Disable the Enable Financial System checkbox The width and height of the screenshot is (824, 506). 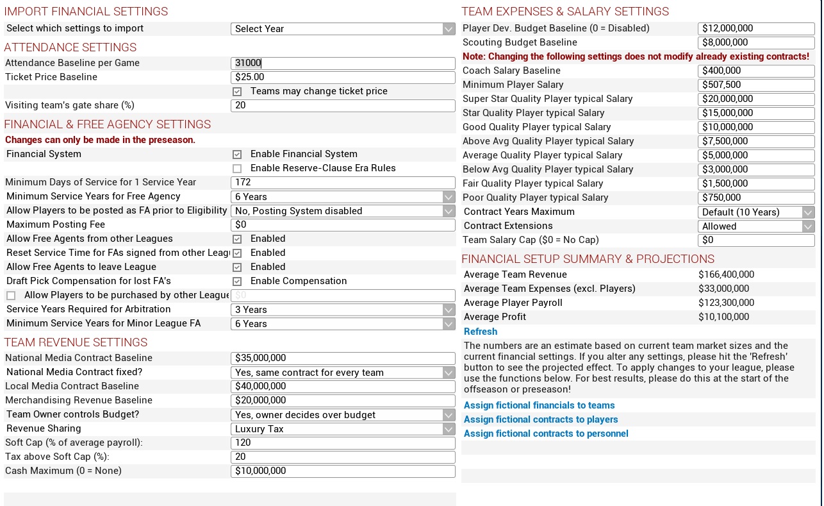tap(237, 155)
